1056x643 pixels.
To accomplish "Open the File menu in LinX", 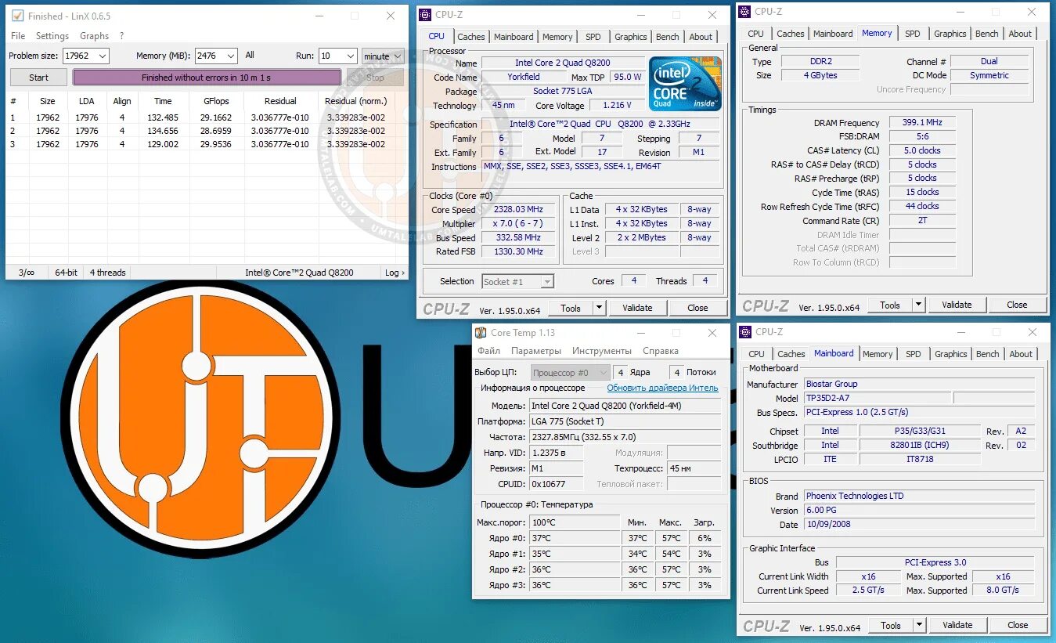I will point(18,36).
